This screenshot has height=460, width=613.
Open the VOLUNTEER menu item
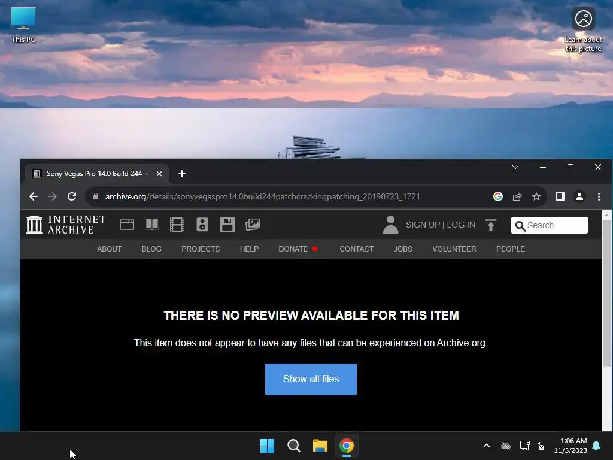tap(454, 249)
